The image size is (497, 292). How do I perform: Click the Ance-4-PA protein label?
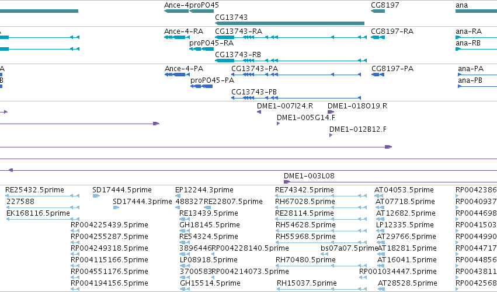tap(184, 69)
